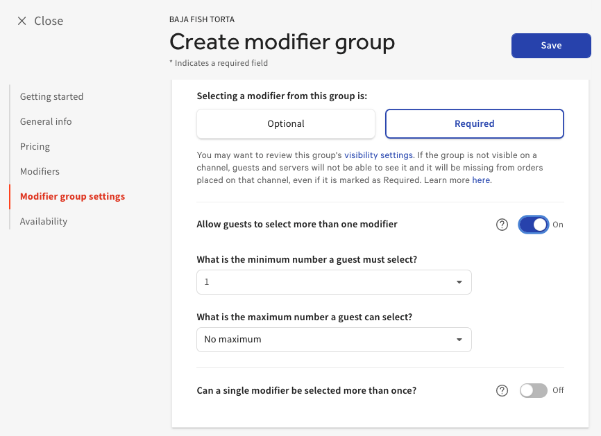
Task: Navigate to Pricing section
Action: 35,146
